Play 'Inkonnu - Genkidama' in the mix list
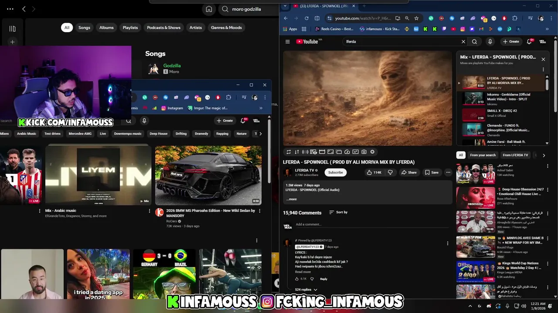 pyautogui.click(x=501, y=99)
